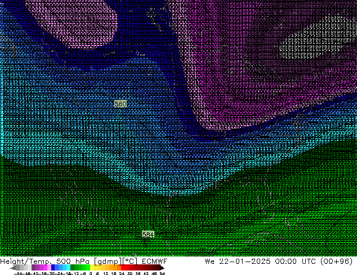Select the bright yellow legend color swatch

(x=92, y=267)
